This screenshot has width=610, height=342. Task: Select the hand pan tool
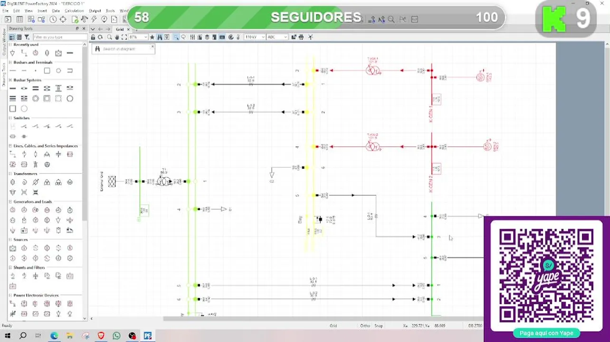tap(117, 37)
